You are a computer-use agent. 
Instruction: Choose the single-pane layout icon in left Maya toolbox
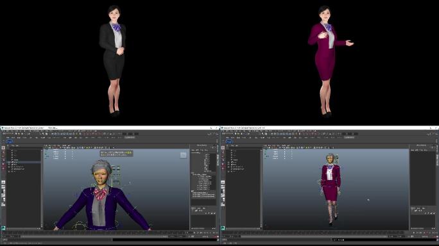[3, 183]
